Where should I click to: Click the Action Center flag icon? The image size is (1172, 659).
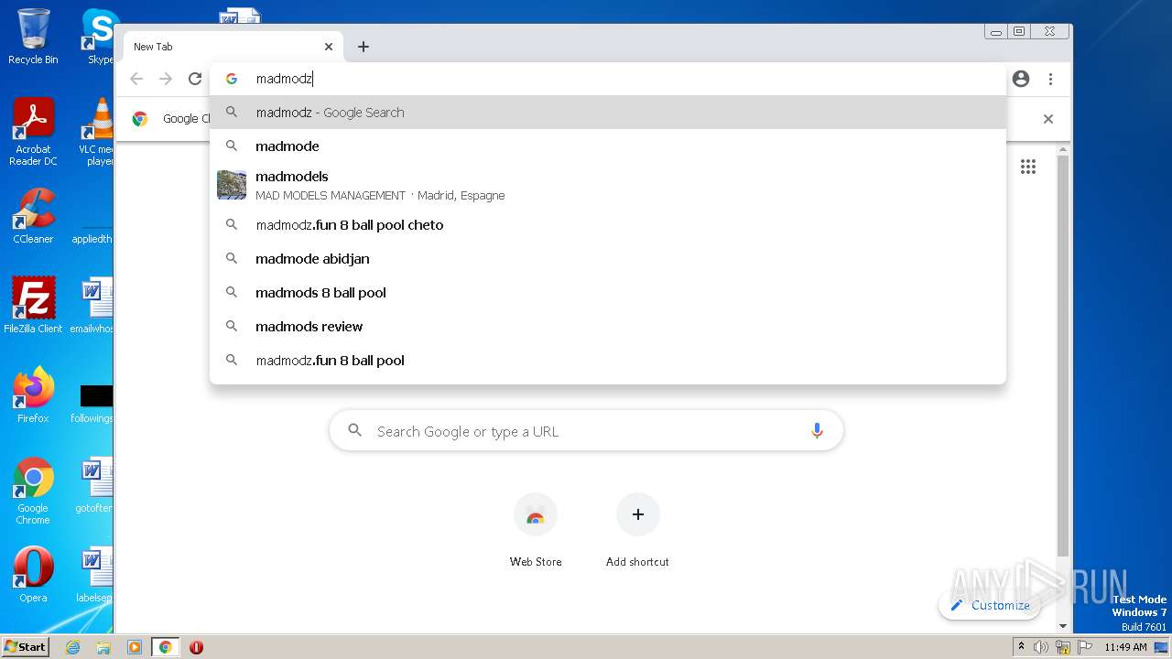1084,647
